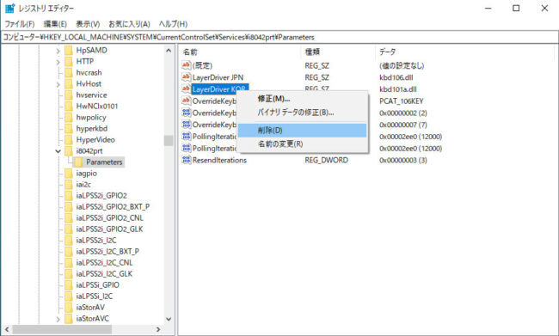Select the iaLPSS2i_I2C key
This screenshot has width=559, height=336.
point(96,241)
